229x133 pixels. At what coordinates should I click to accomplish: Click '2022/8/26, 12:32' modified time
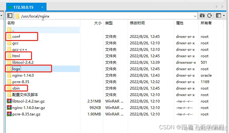145,82
